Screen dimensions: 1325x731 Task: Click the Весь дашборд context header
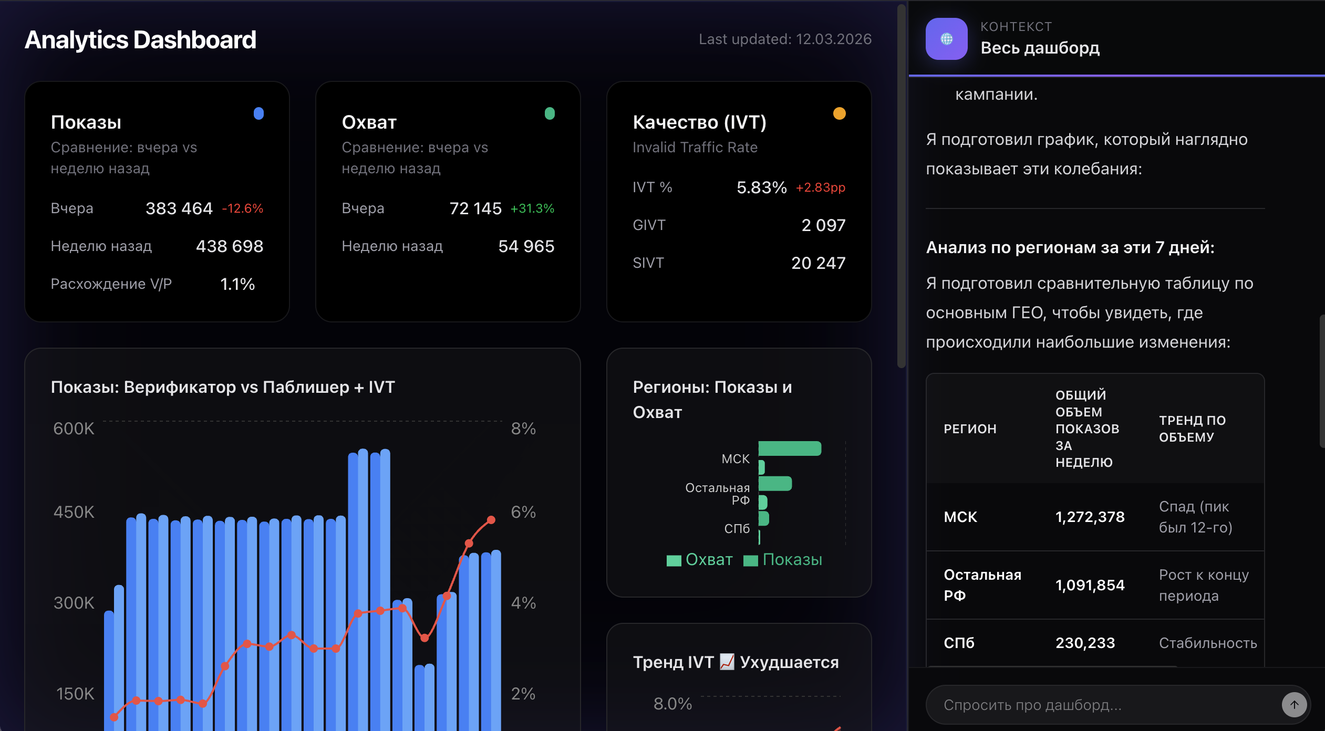(1040, 47)
